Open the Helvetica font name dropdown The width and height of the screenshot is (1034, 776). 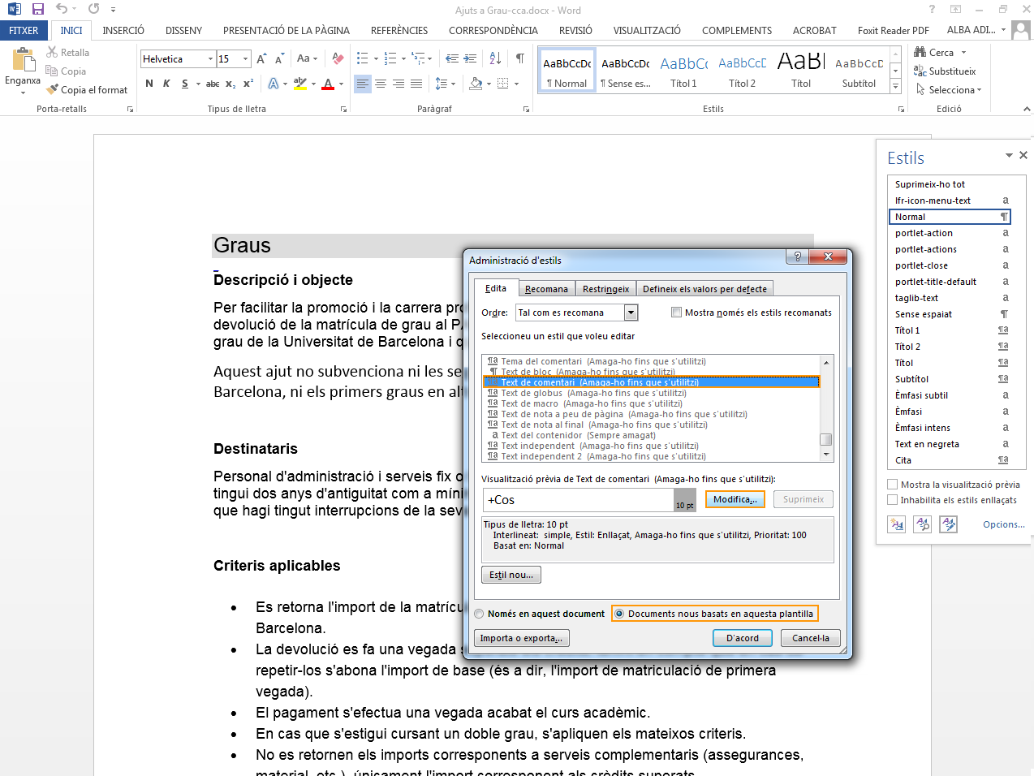pos(210,59)
